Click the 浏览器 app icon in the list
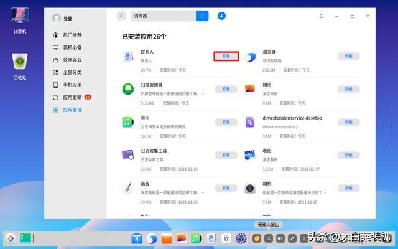Viewport: 398px width, 249px height. [250, 57]
